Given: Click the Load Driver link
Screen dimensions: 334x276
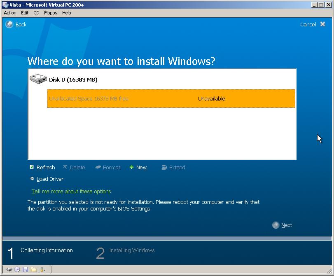Looking at the screenshot, I should (50, 179).
